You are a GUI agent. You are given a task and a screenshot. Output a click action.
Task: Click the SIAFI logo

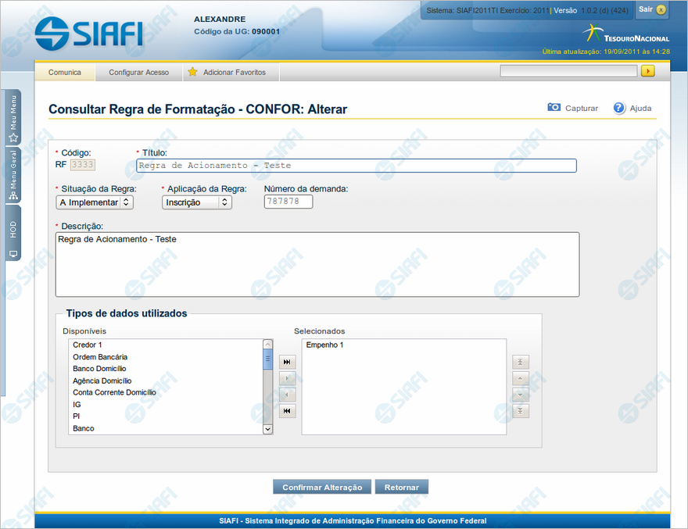[x=88, y=33]
